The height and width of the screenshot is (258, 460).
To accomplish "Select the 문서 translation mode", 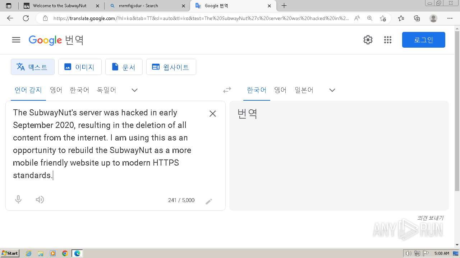I will (124, 67).
